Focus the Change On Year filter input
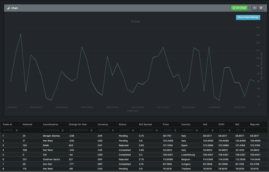The height and width of the screenshot is (172, 269). (79, 130)
